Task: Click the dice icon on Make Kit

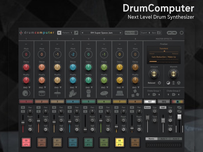Action: tap(136, 33)
